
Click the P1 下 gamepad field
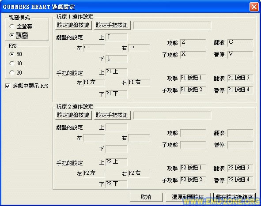point(116,94)
